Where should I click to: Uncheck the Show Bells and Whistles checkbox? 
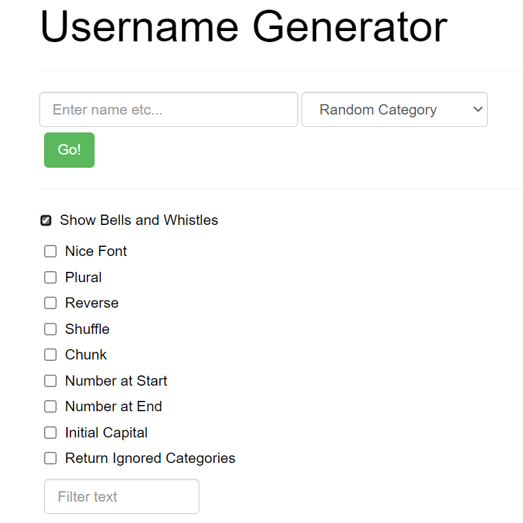click(x=46, y=221)
